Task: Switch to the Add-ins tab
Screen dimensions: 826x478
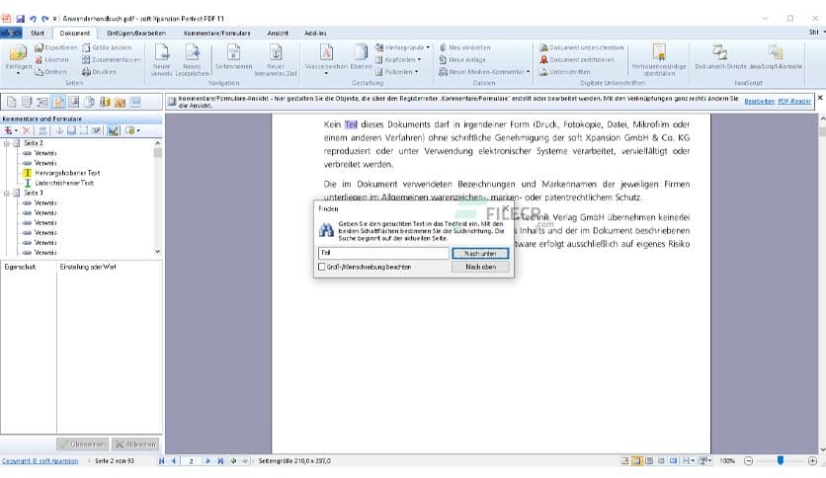Action: (315, 33)
